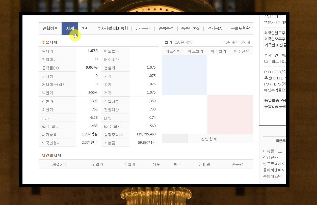Click the 매도잔량 column header
The image size is (317, 205).
(x=173, y=51)
